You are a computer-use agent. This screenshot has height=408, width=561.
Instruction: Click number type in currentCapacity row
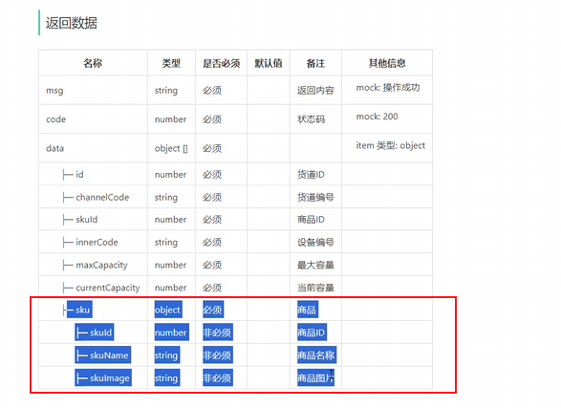[x=170, y=288]
